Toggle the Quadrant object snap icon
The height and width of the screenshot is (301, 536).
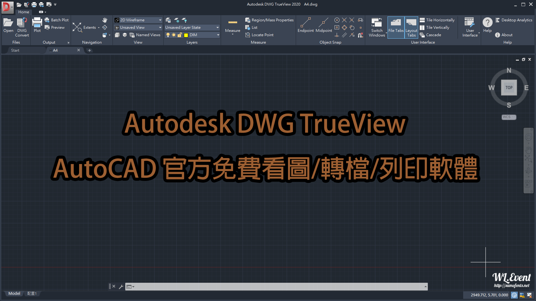tap(344, 28)
